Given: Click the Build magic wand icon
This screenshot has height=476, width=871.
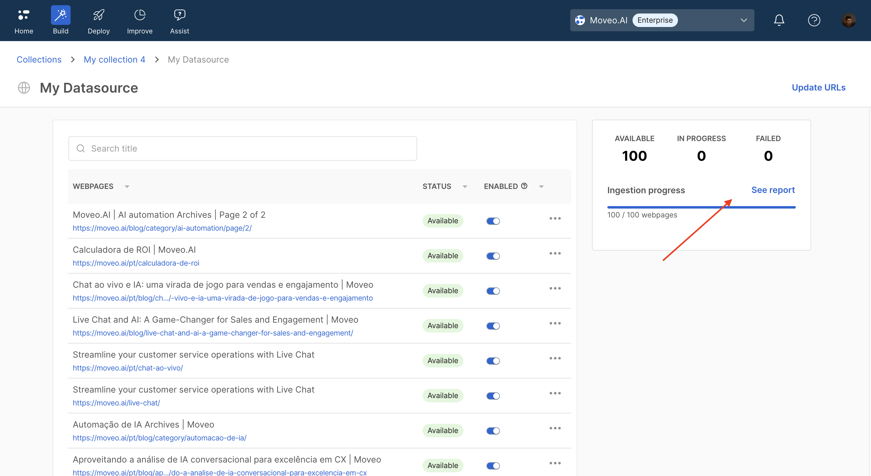Looking at the screenshot, I should [60, 15].
